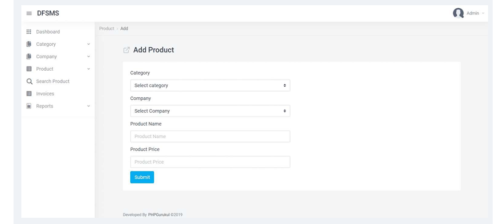Expand the Reports chevron
Screen dimensions: 500x224
pyautogui.click(x=89, y=106)
